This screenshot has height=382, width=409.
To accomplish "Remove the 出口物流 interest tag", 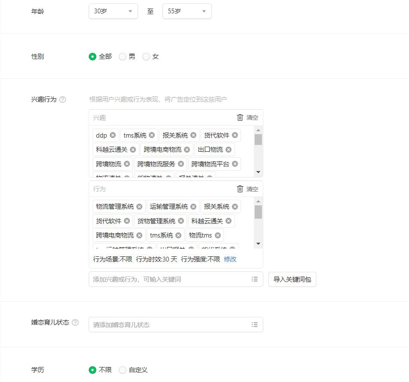I will click(229, 150).
